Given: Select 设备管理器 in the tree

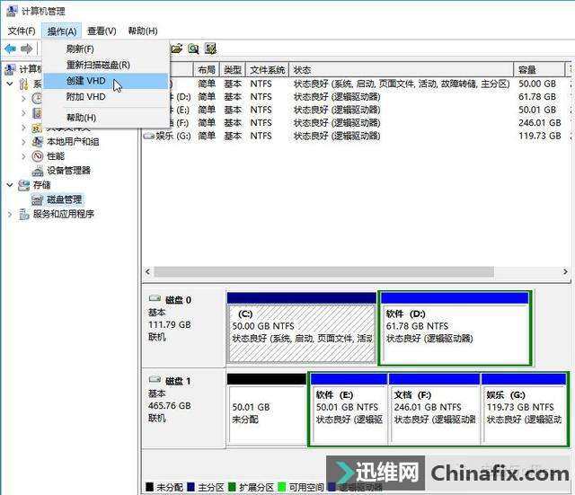Looking at the screenshot, I should (68, 171).
